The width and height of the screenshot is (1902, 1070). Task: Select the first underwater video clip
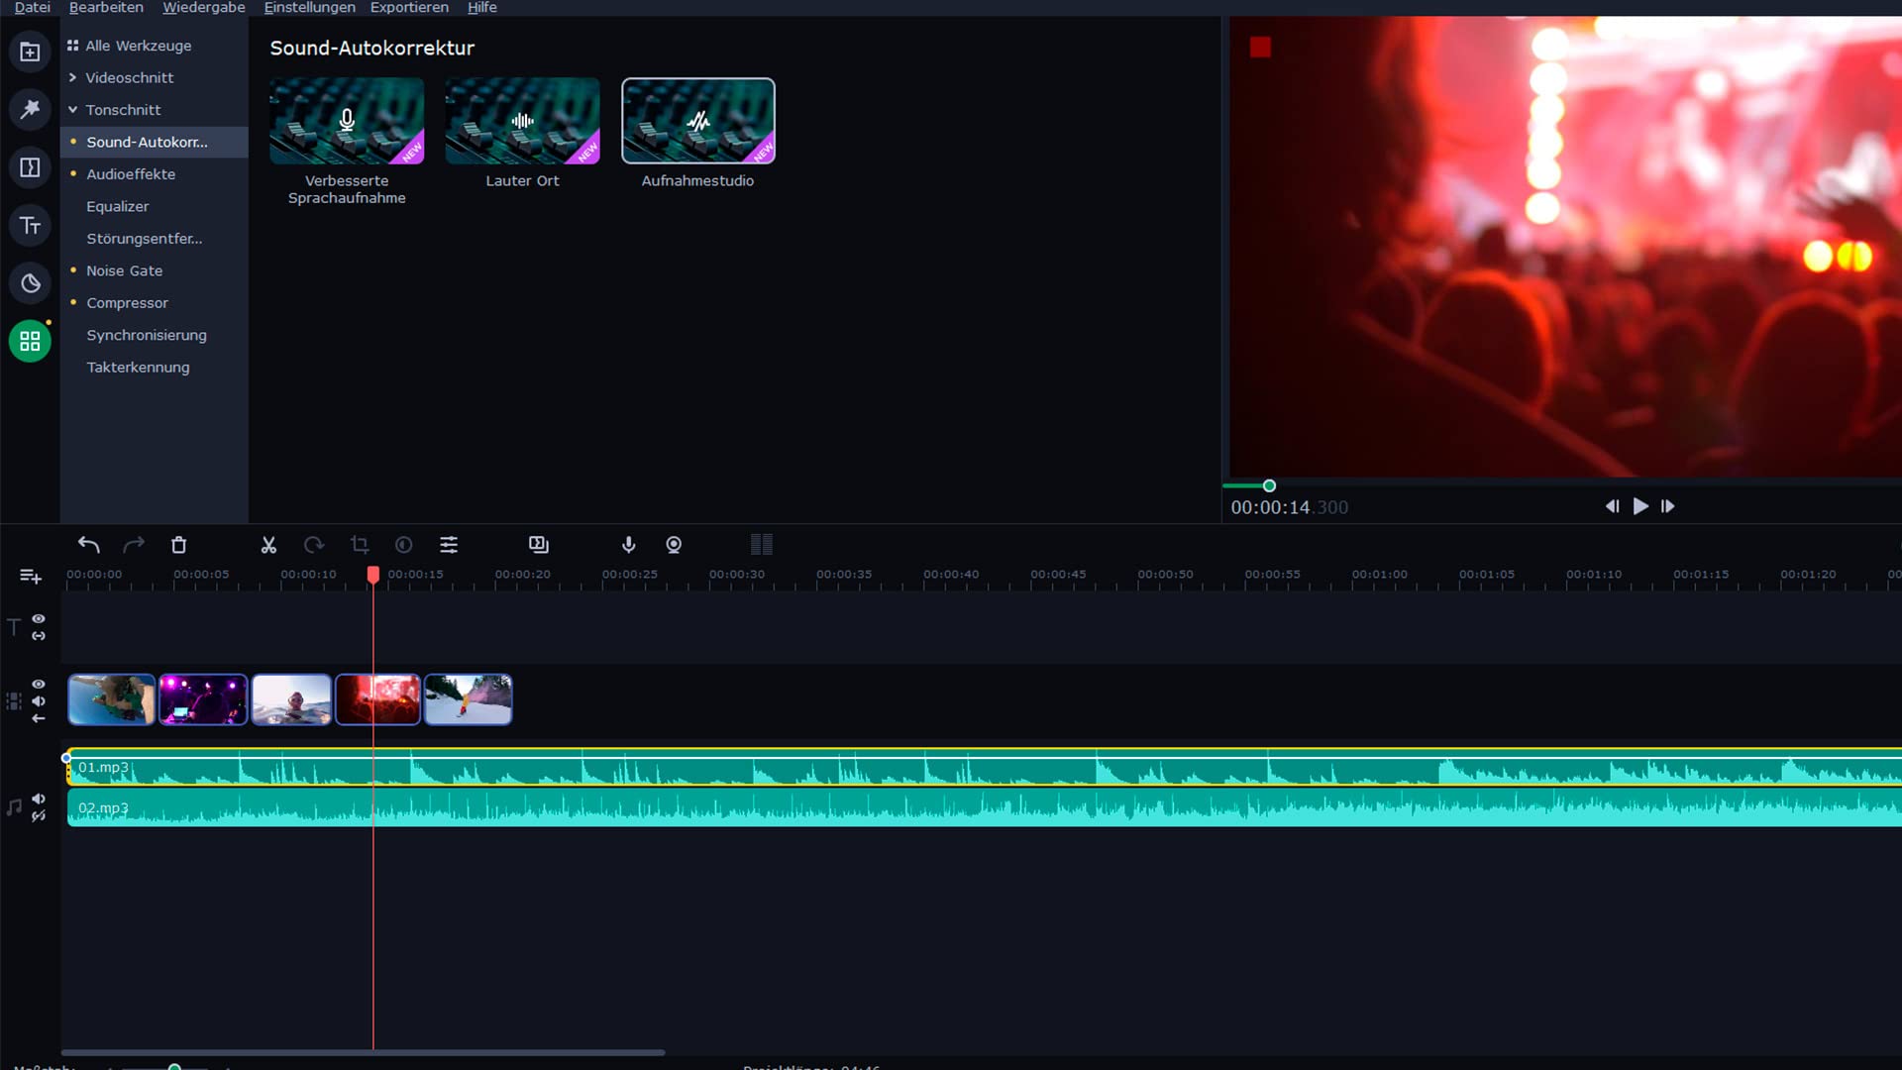tap(111, 699)
